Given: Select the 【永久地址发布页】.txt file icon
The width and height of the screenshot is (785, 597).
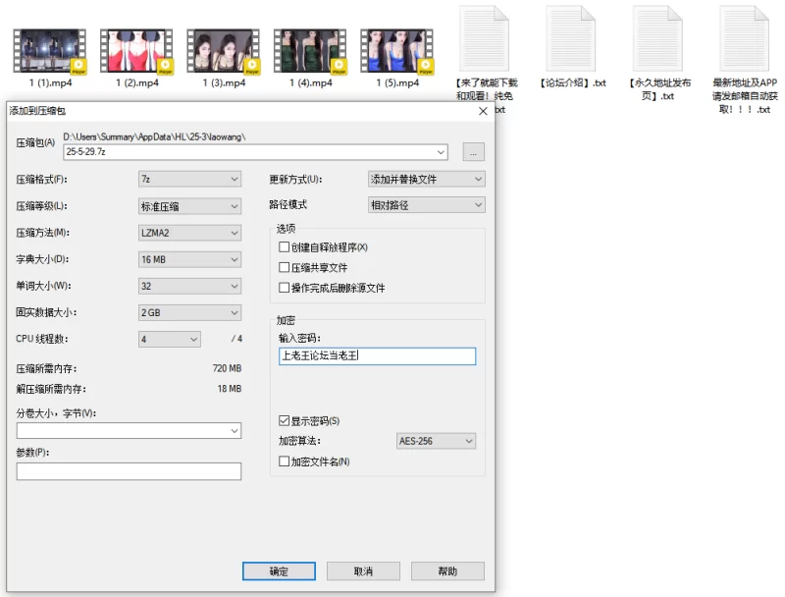Looking at the screenshot, I should [657, 38].
